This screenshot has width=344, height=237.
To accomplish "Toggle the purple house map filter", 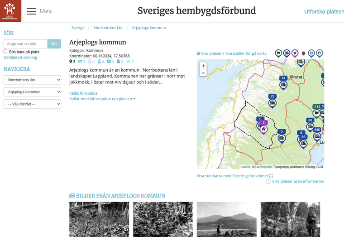I will point(295,53).
